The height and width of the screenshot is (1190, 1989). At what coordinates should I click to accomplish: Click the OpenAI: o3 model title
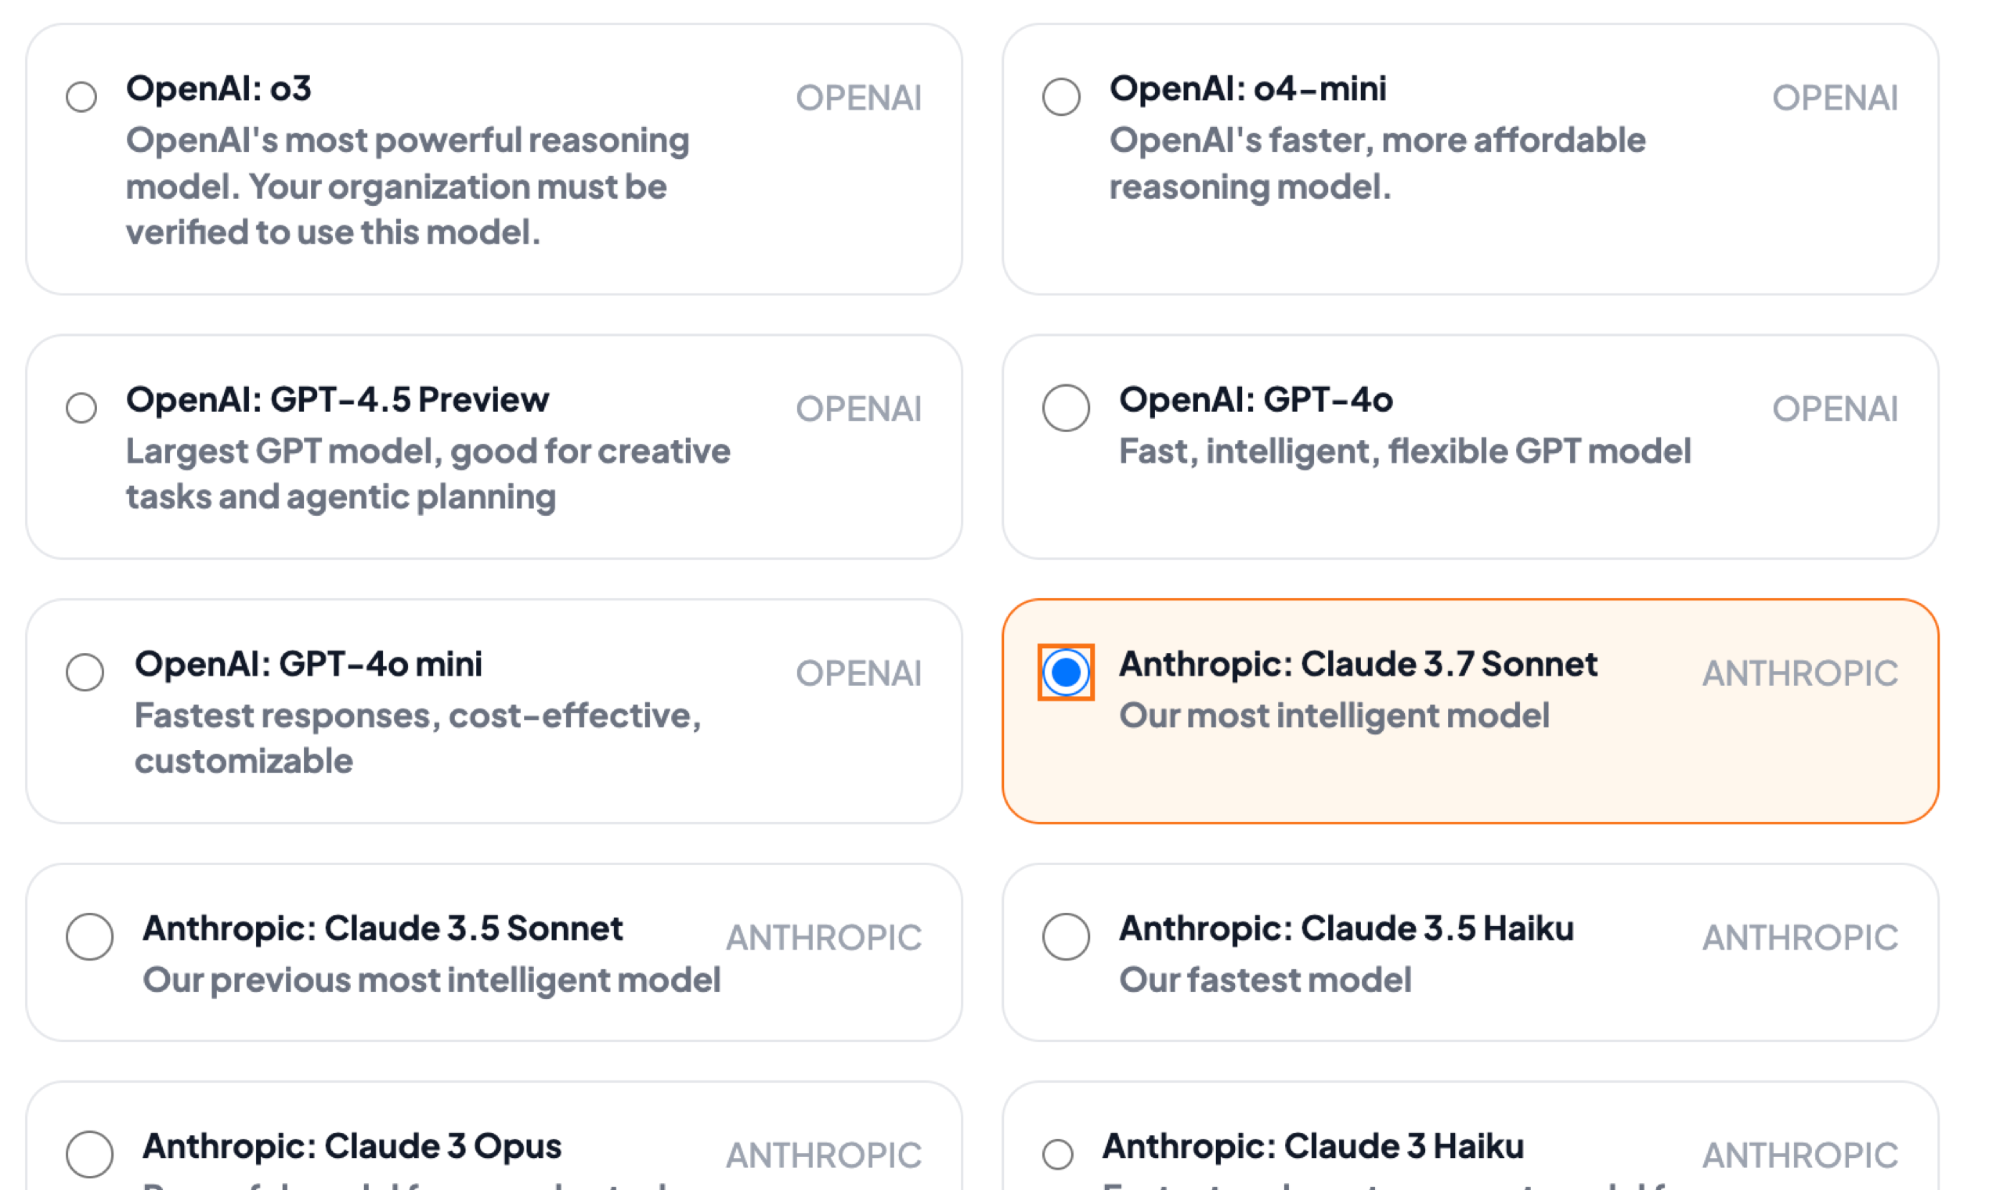coord(218,88)
